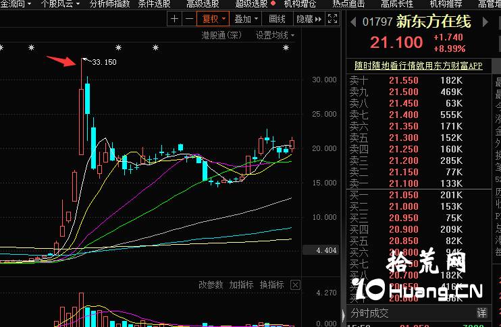This screenshot has width=501, height=327.
Task: Select 卖十 price 21.550
Action: point(404,80)
